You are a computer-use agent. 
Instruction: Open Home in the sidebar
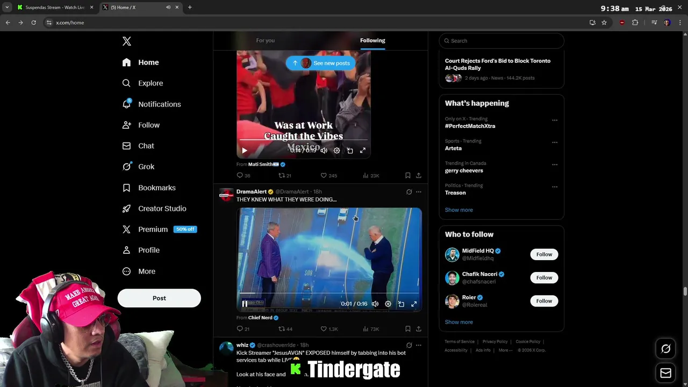click(140, 62)
